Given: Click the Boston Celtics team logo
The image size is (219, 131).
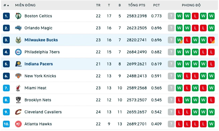Looking at the screenshot, I should click(18, 16).
